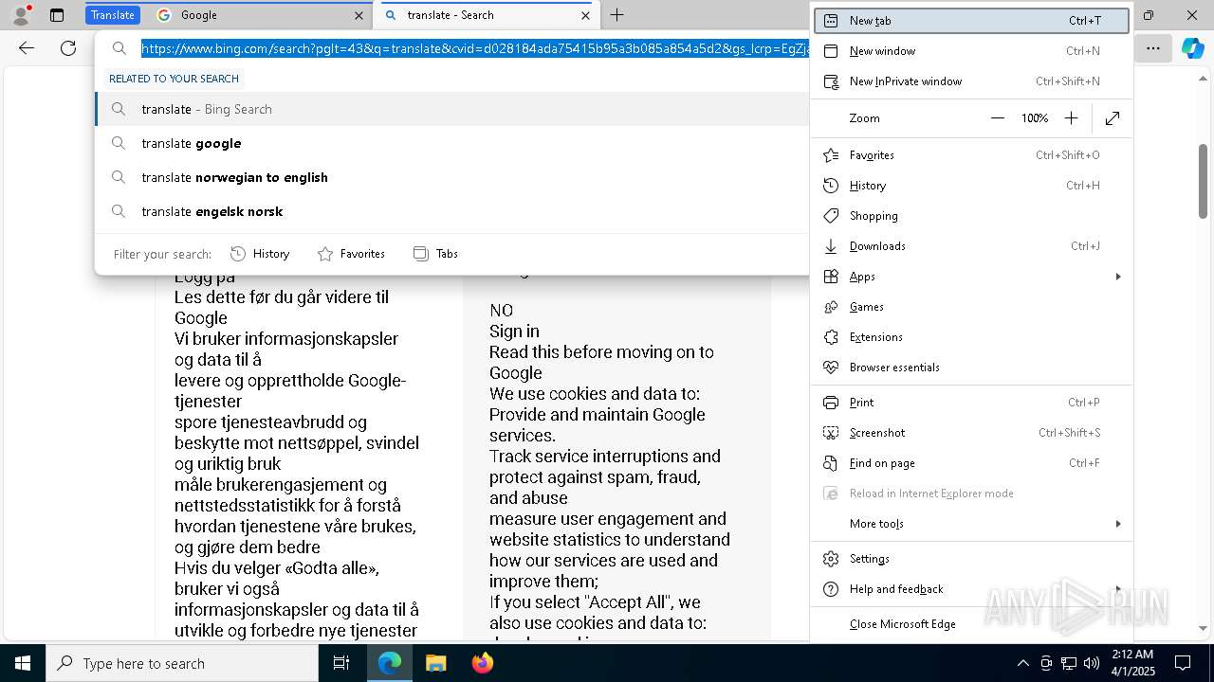Open History menu entry
Image resolution: width=1214 pixels, height=682 pixels.
tap(972, 186)
